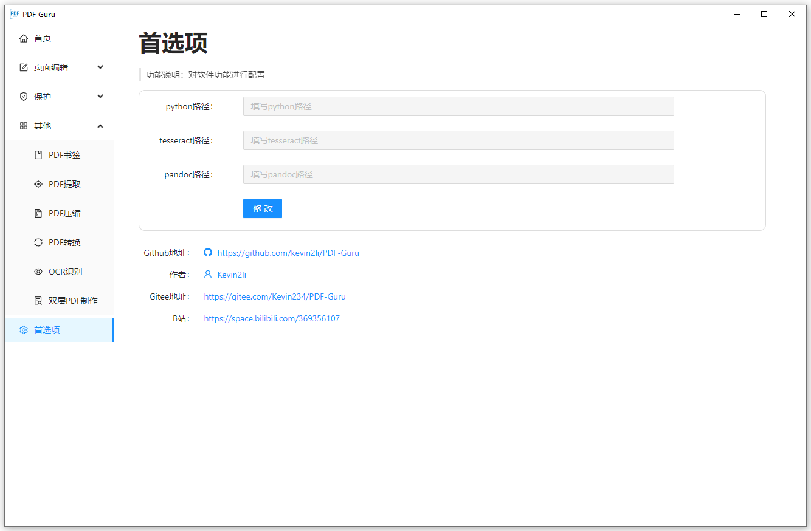Click the grid icon next to 其他
The height and width of the screenshot is (531, 811).
pos(24,126)
